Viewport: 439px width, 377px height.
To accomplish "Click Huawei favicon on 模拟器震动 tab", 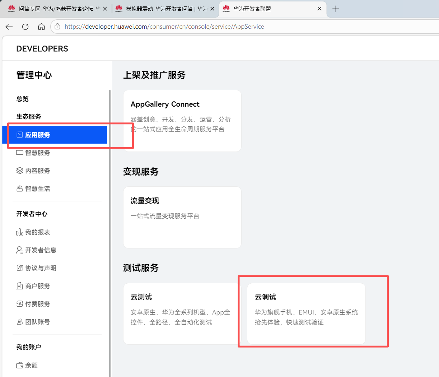I will 119,9.
